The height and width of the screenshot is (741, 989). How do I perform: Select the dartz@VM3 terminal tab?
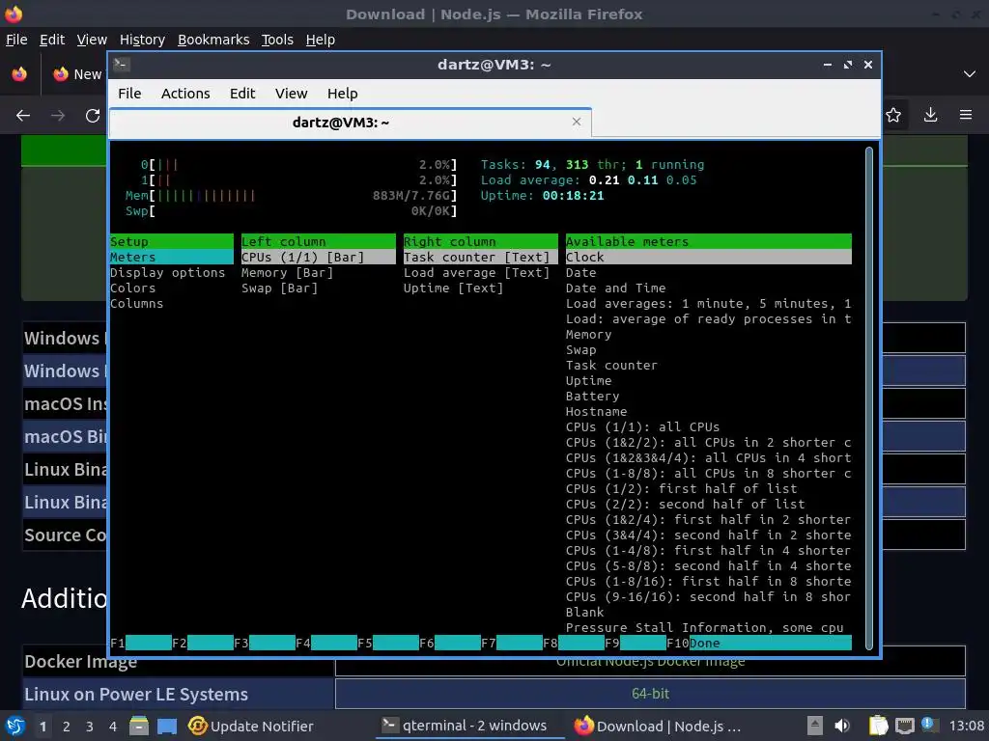350,123
